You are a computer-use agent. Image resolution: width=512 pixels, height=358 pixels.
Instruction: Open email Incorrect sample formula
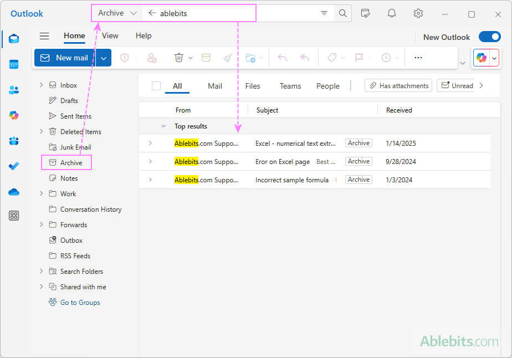pyautogui.click(x=314, y=180)
